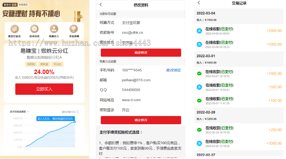Screen dimensions: 286x159
Task: Open WeChat icon for the +1000.00 transaction
Action: [x=199, y=74]
